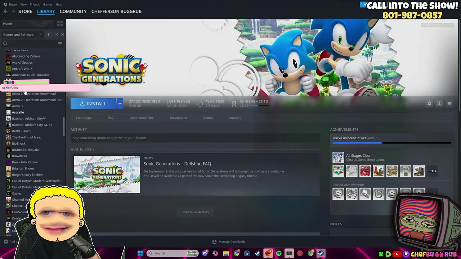Select Burgie's cozy kitchen in library
This screenshot has width=461, height=259.
tap(27, 174)
